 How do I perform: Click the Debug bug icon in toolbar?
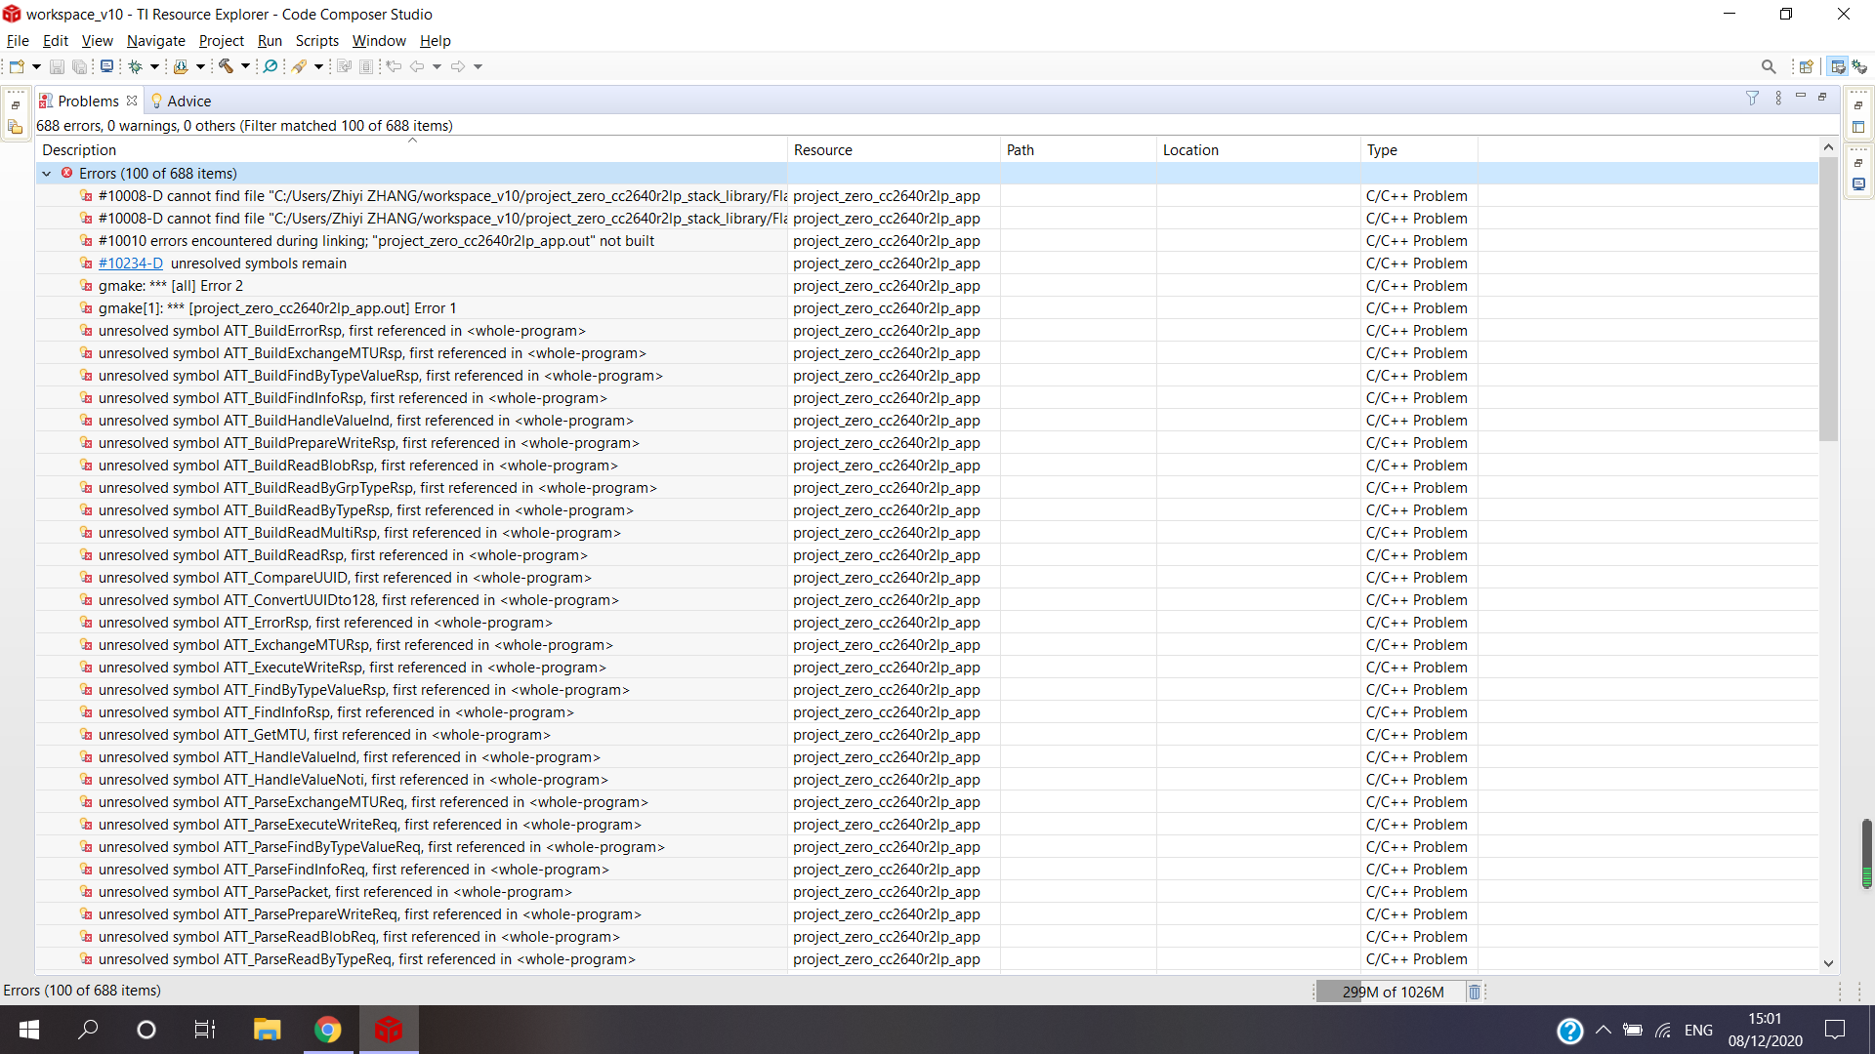(x=136, y=66)
